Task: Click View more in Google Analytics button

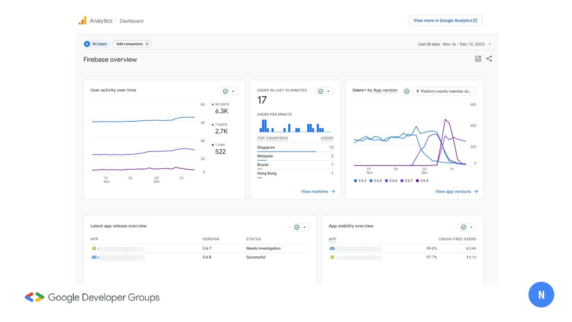Action: tap(445, 21)
